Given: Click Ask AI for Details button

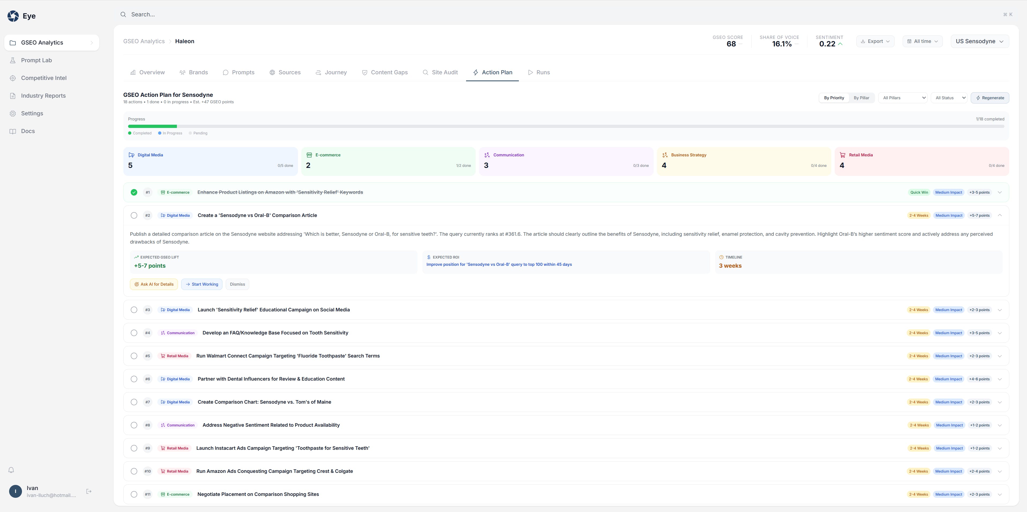Looking at the screenshot, I should [x=154, y=284].
